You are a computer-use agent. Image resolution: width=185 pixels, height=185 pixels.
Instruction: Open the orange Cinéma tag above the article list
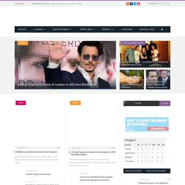pos(75,103)
